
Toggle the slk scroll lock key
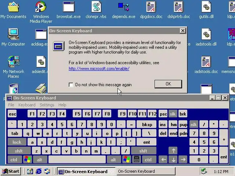point(173,114)
